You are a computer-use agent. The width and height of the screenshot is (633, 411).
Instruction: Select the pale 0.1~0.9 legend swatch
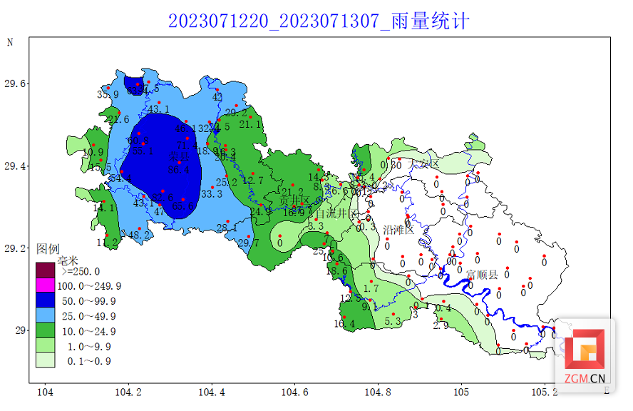[45, 360]
